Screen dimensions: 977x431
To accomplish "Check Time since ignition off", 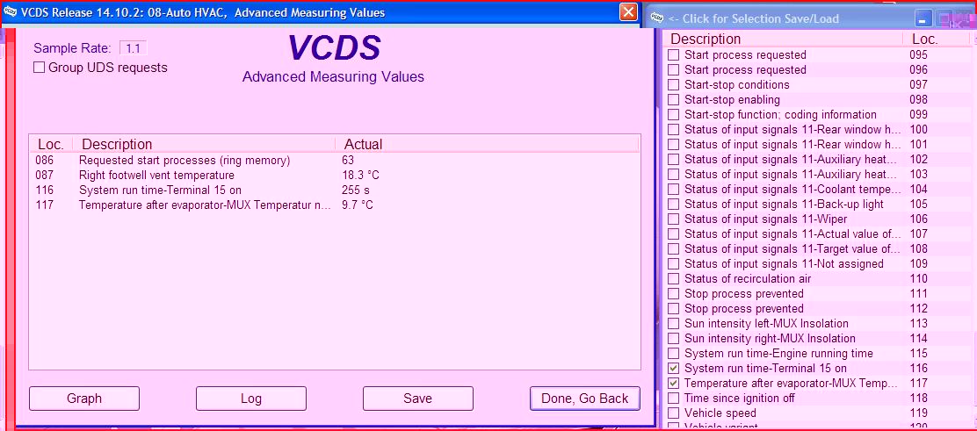I will coord(674,398).
